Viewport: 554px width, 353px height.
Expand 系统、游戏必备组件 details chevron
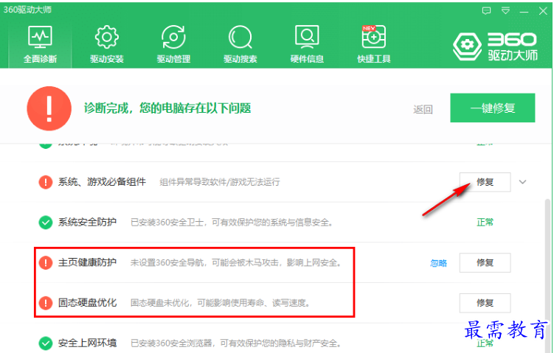[522, 182]
